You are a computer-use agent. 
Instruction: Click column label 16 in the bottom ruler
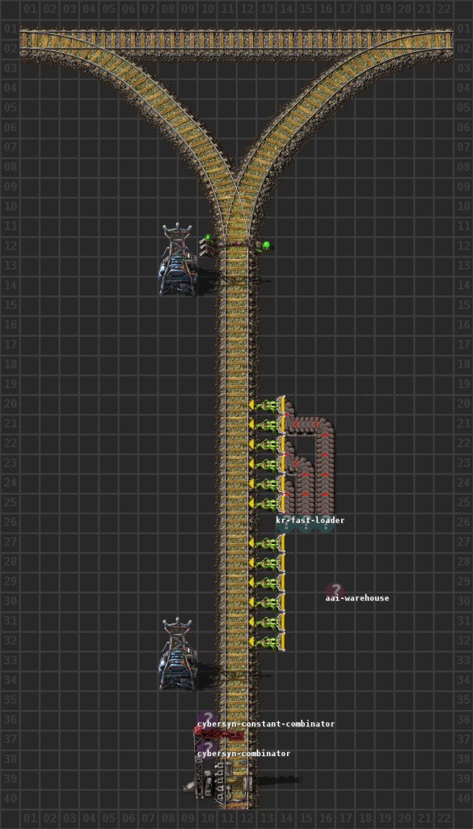tap(325, 818)
